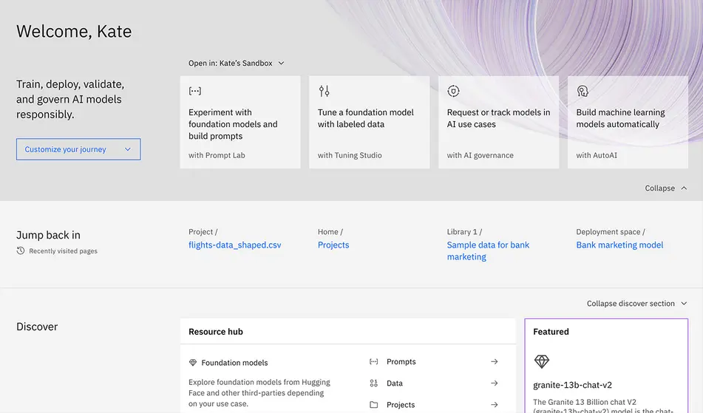Image resolution: width=703 pixels, height=413 pixels.
Task: Open Tune a foundation model card
Action: [x=370, y=122]
